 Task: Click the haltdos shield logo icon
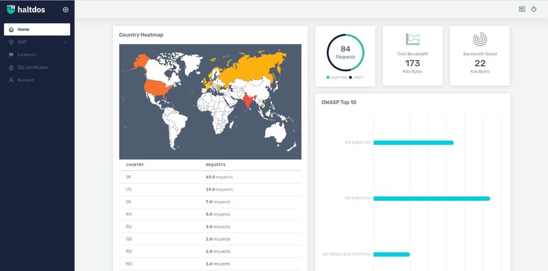11,10
